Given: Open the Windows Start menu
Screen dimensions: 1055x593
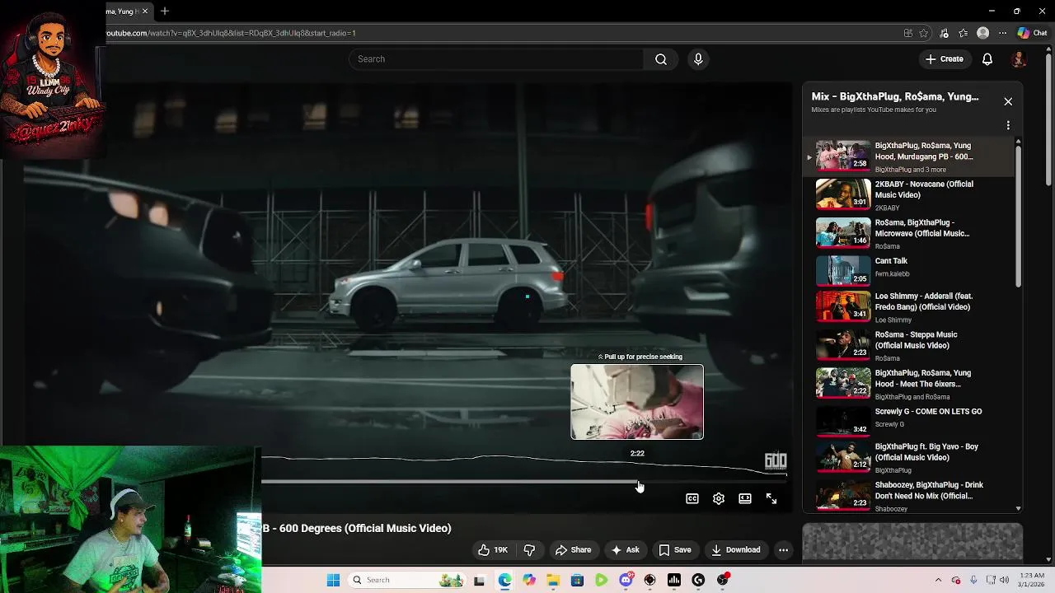Looking at the screenshot, I should [333, 580].
